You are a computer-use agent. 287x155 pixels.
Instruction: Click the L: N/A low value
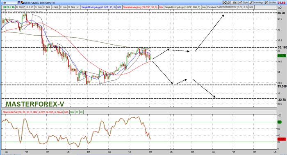(55, 7)
